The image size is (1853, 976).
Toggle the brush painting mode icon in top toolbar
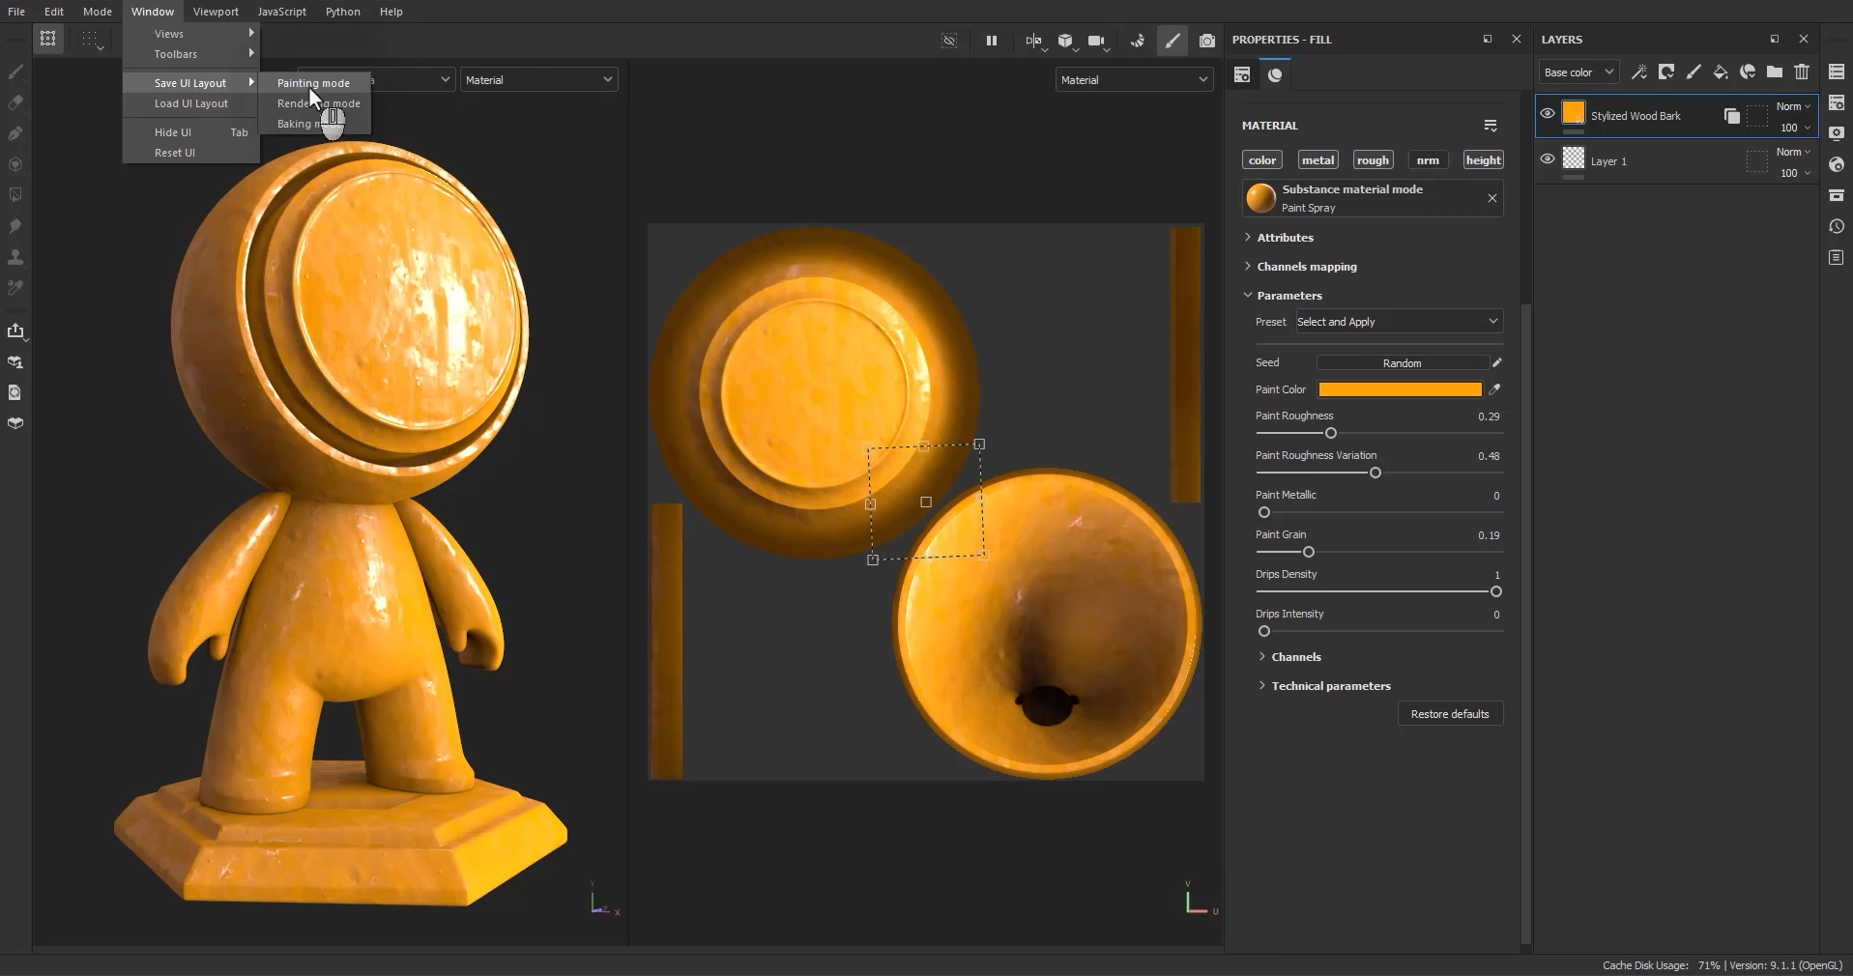pyautogui.click(x=1173, y=41)
